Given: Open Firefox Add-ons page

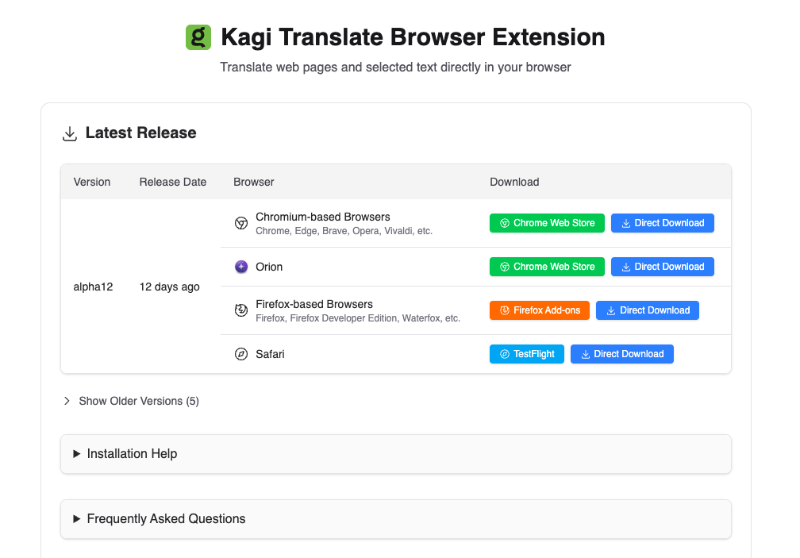Looking at the screenshot, I should (540, 310).
